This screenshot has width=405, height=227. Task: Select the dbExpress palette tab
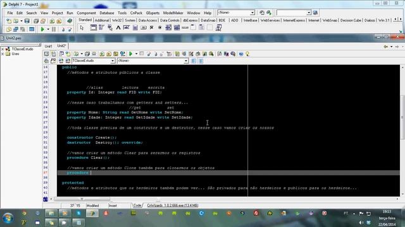(x=190, y=20)
